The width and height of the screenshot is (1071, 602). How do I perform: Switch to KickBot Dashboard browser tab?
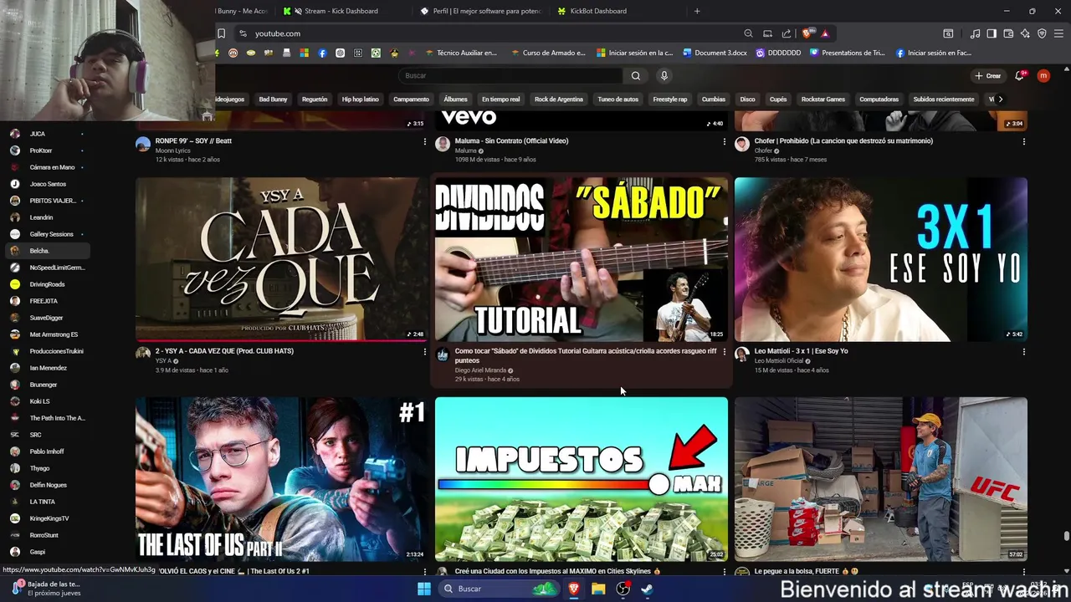[609, 11]
